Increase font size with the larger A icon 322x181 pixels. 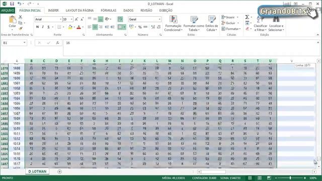[x=76, y=19]
